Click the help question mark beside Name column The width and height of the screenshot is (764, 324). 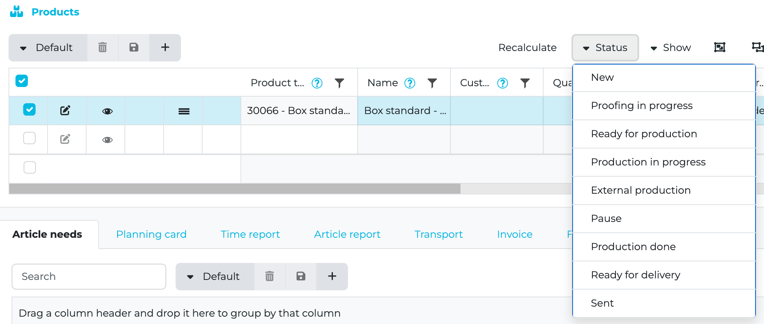409,83
